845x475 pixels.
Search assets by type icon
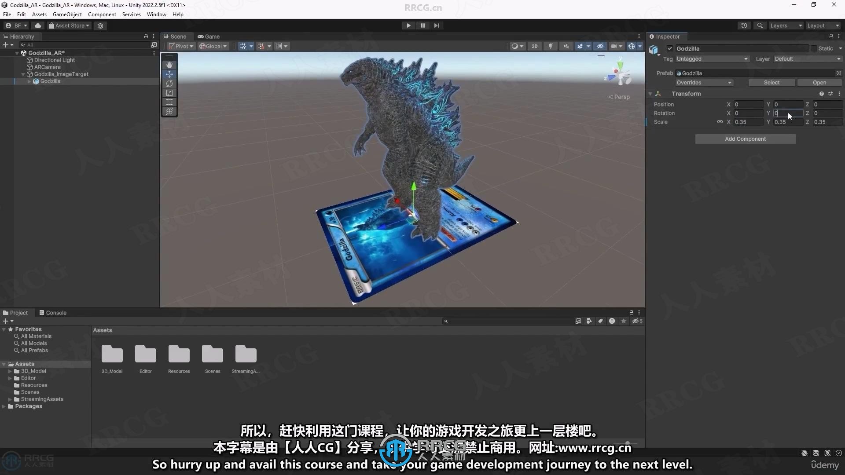[x=589, y=321]
